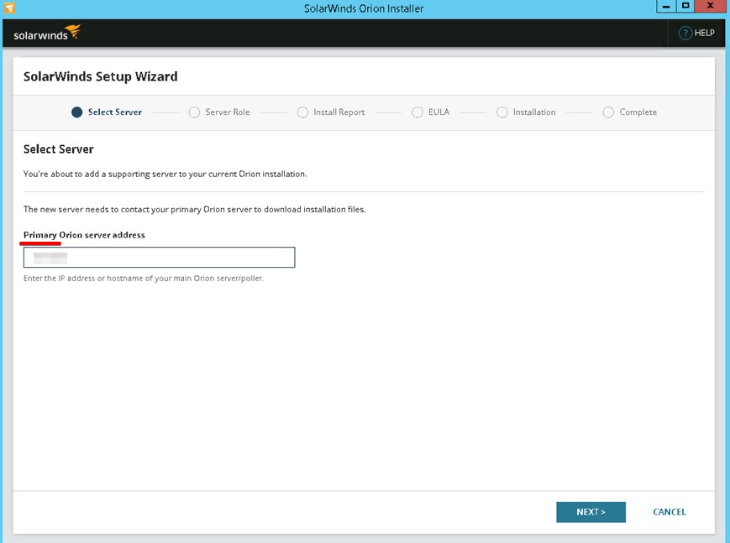Click the EULA step circle

(x=418, y=112)
